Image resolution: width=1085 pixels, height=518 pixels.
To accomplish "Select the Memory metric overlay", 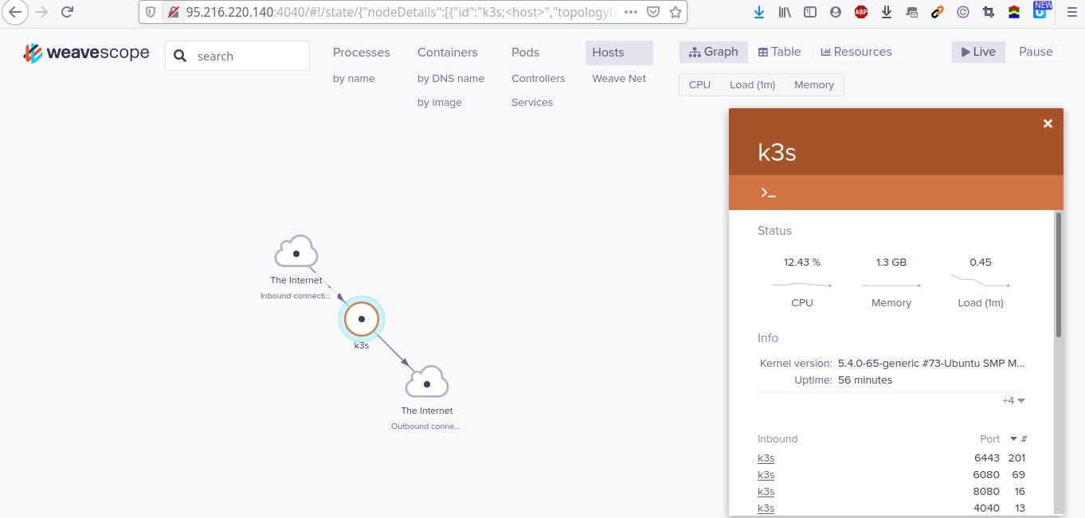I will click(x=814, y=85).
